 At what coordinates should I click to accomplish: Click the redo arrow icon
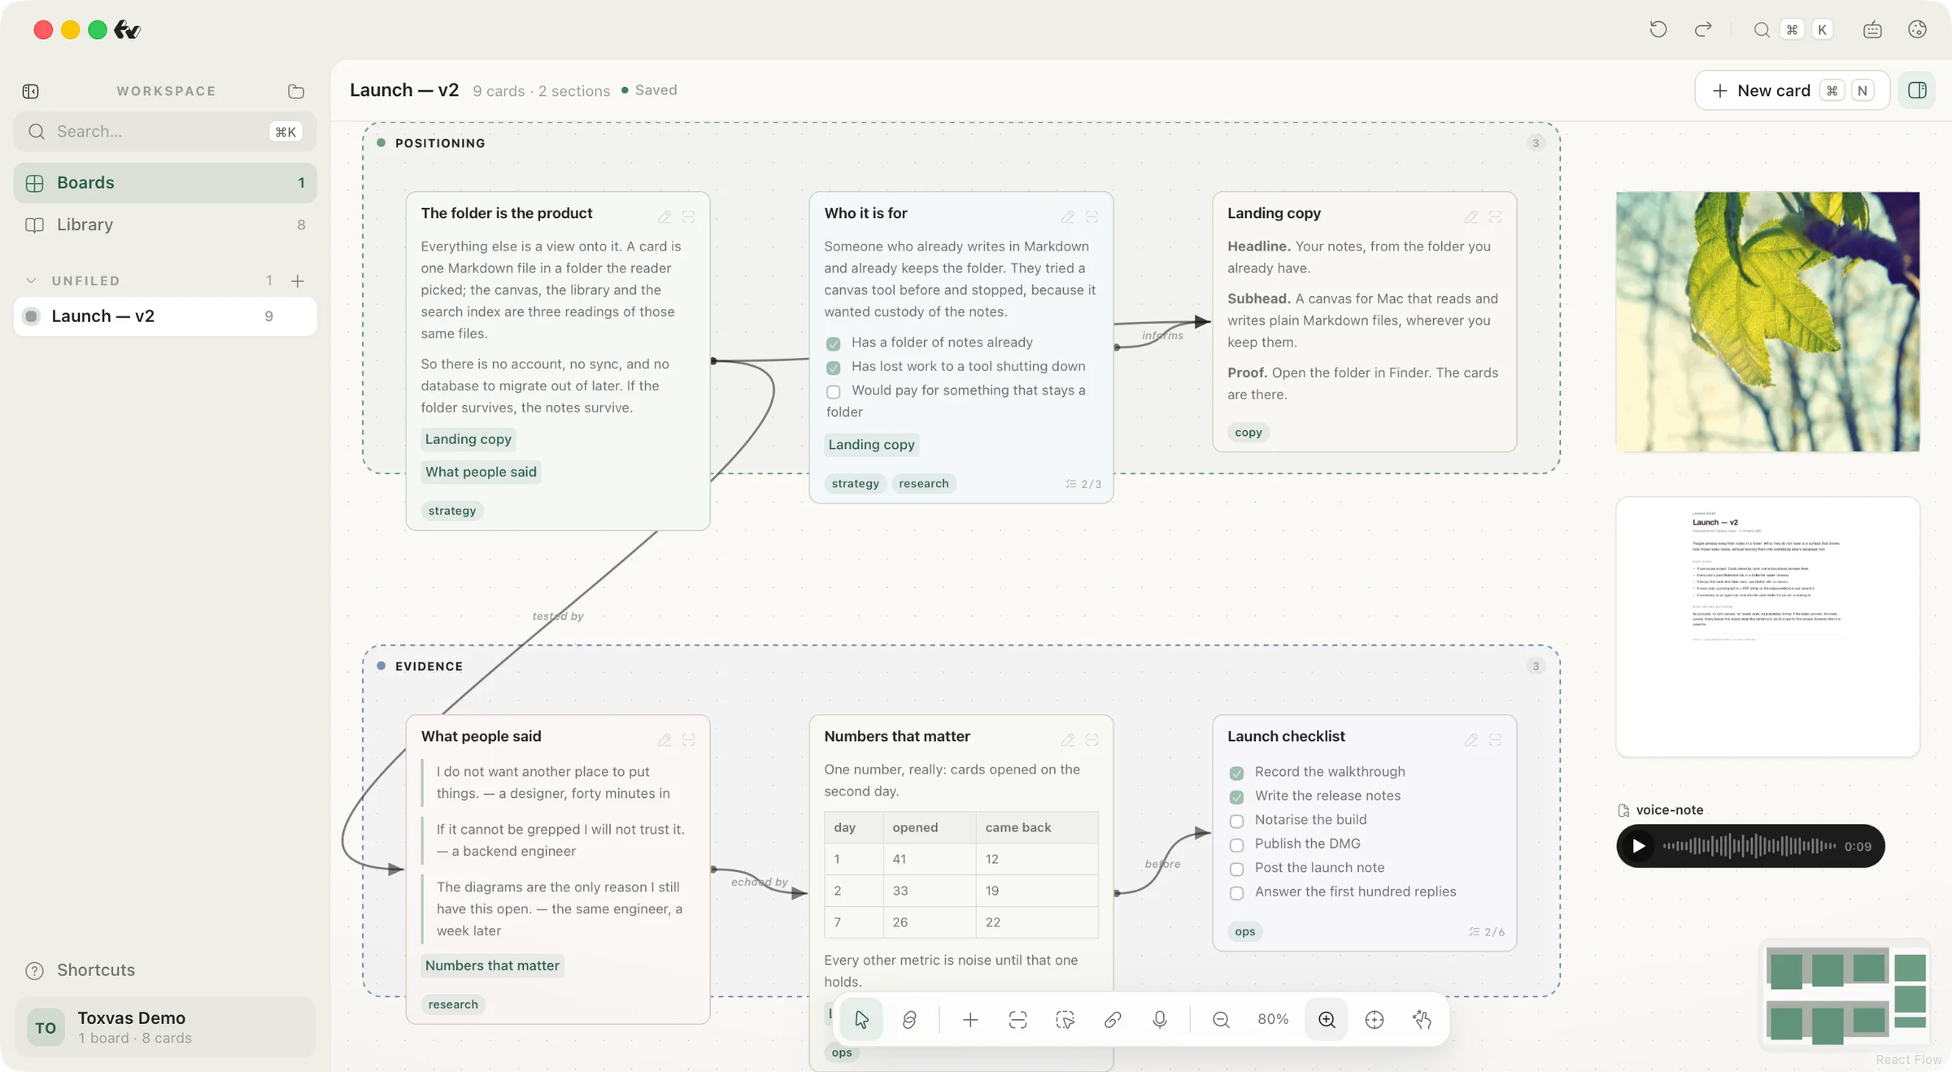click(1702, 30)
